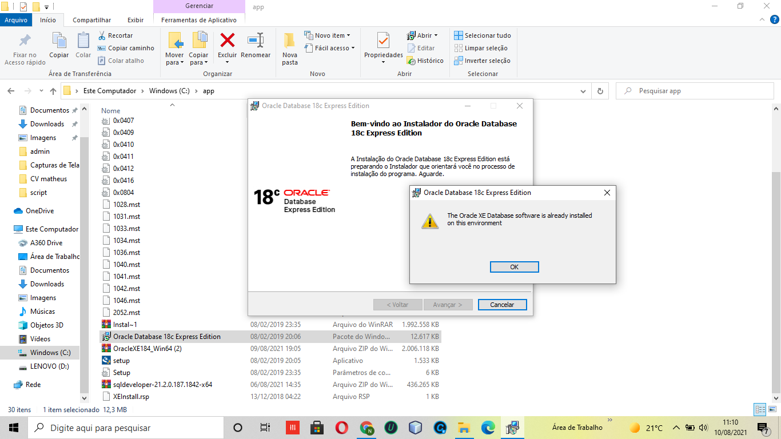Click Limpar seleção
Screen dimensions: 781x439
coord(481,48)
